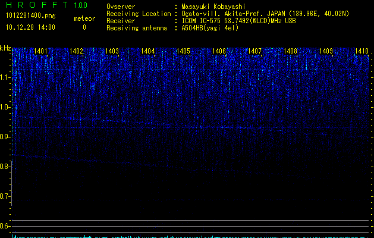Click the 1.0 frequency axis label
This screenshot has height=238, width=374.
(x=5, y=107)
